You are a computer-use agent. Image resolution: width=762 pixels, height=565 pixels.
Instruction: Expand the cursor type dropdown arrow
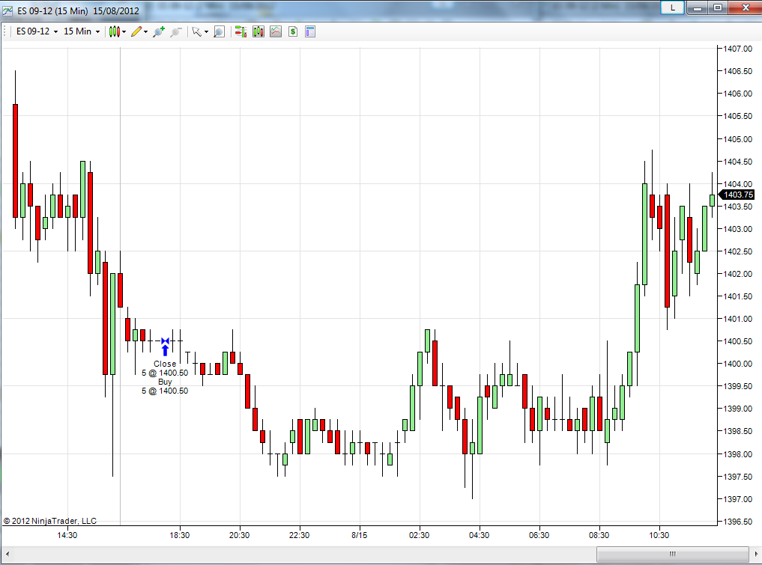point(206,32)
